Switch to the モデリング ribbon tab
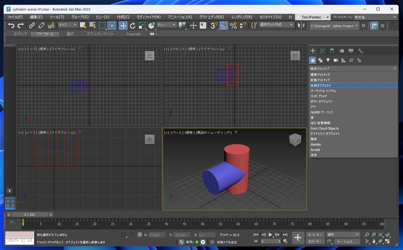The image size is (403, 250). point(20,34)
